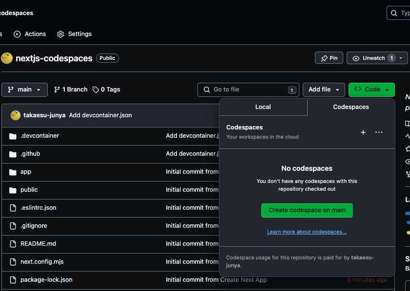Open the repository Settings tab
The width and height of the screenshot is (410, 291).
(74, 34)
